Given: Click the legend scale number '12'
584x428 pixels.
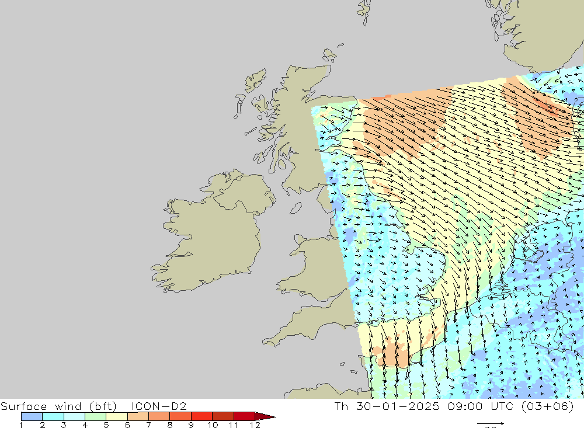Looking at the screenshot, I should point(255,425).
